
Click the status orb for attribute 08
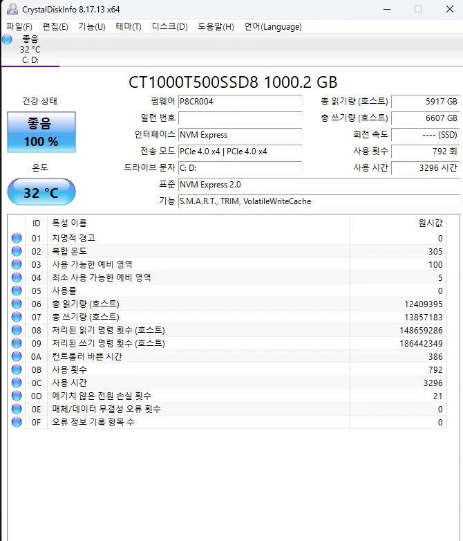click(x=17, y=330)
